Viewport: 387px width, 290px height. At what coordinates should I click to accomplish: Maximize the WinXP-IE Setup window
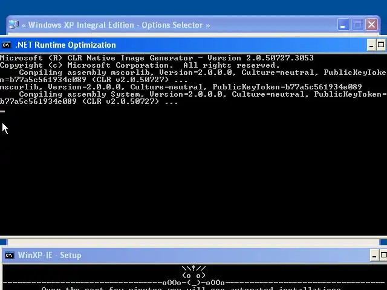click(x=383, y=255)
